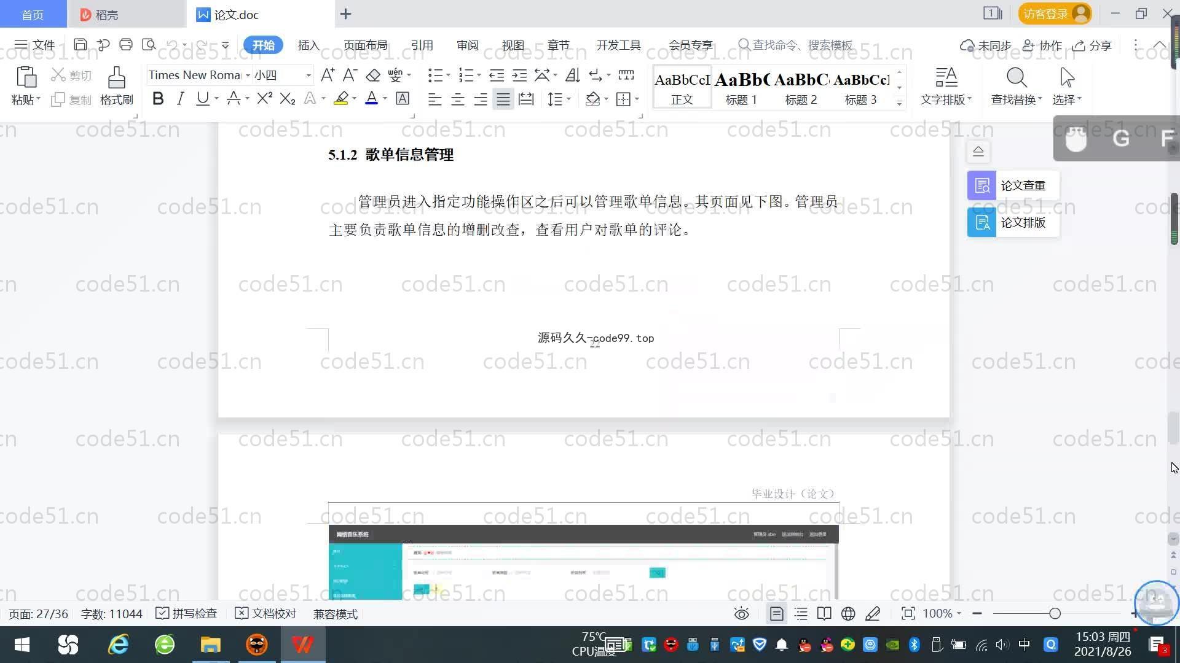1180x663 pixels.
Task: Click distributed alignment icon
Action: click(526, 99)
